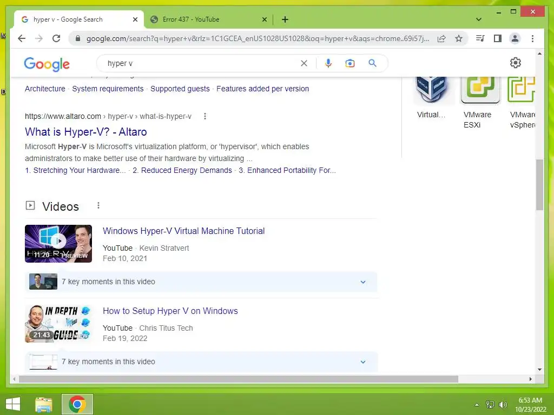Open volume control tray icon
554x415 pixels.
[503, 405]
